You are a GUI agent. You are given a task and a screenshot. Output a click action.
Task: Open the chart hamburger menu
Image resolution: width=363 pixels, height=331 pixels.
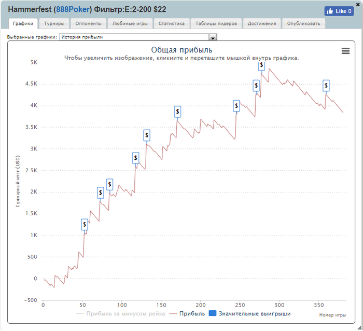(345, 51)
